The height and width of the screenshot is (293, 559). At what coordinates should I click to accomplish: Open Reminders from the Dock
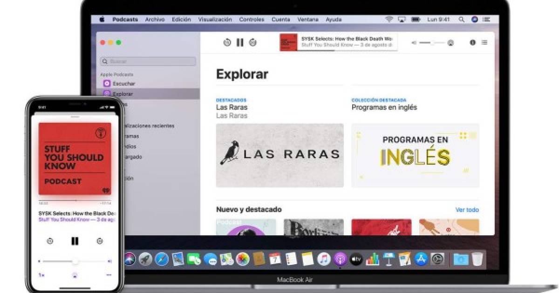(291, 259)
